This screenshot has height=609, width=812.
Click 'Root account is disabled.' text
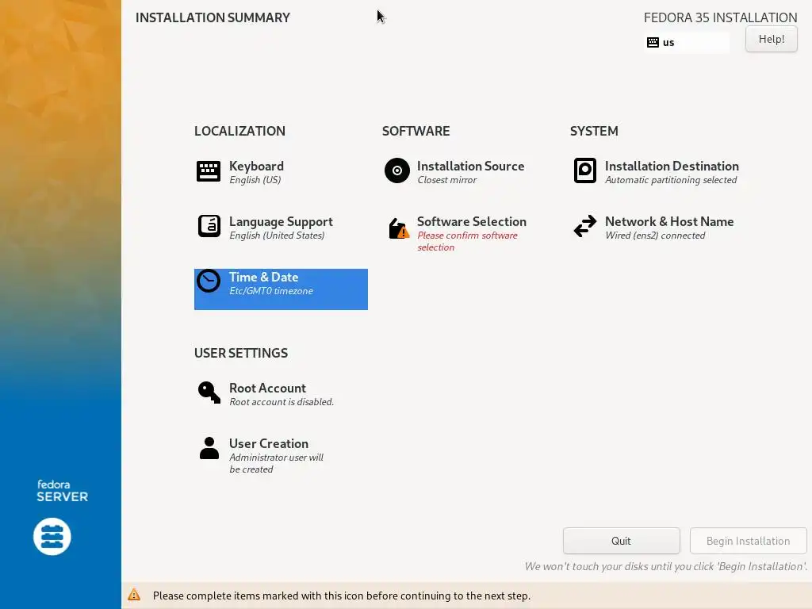click(282, 402)
